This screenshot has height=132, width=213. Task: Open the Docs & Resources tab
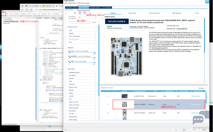click(x=154, y=13)
